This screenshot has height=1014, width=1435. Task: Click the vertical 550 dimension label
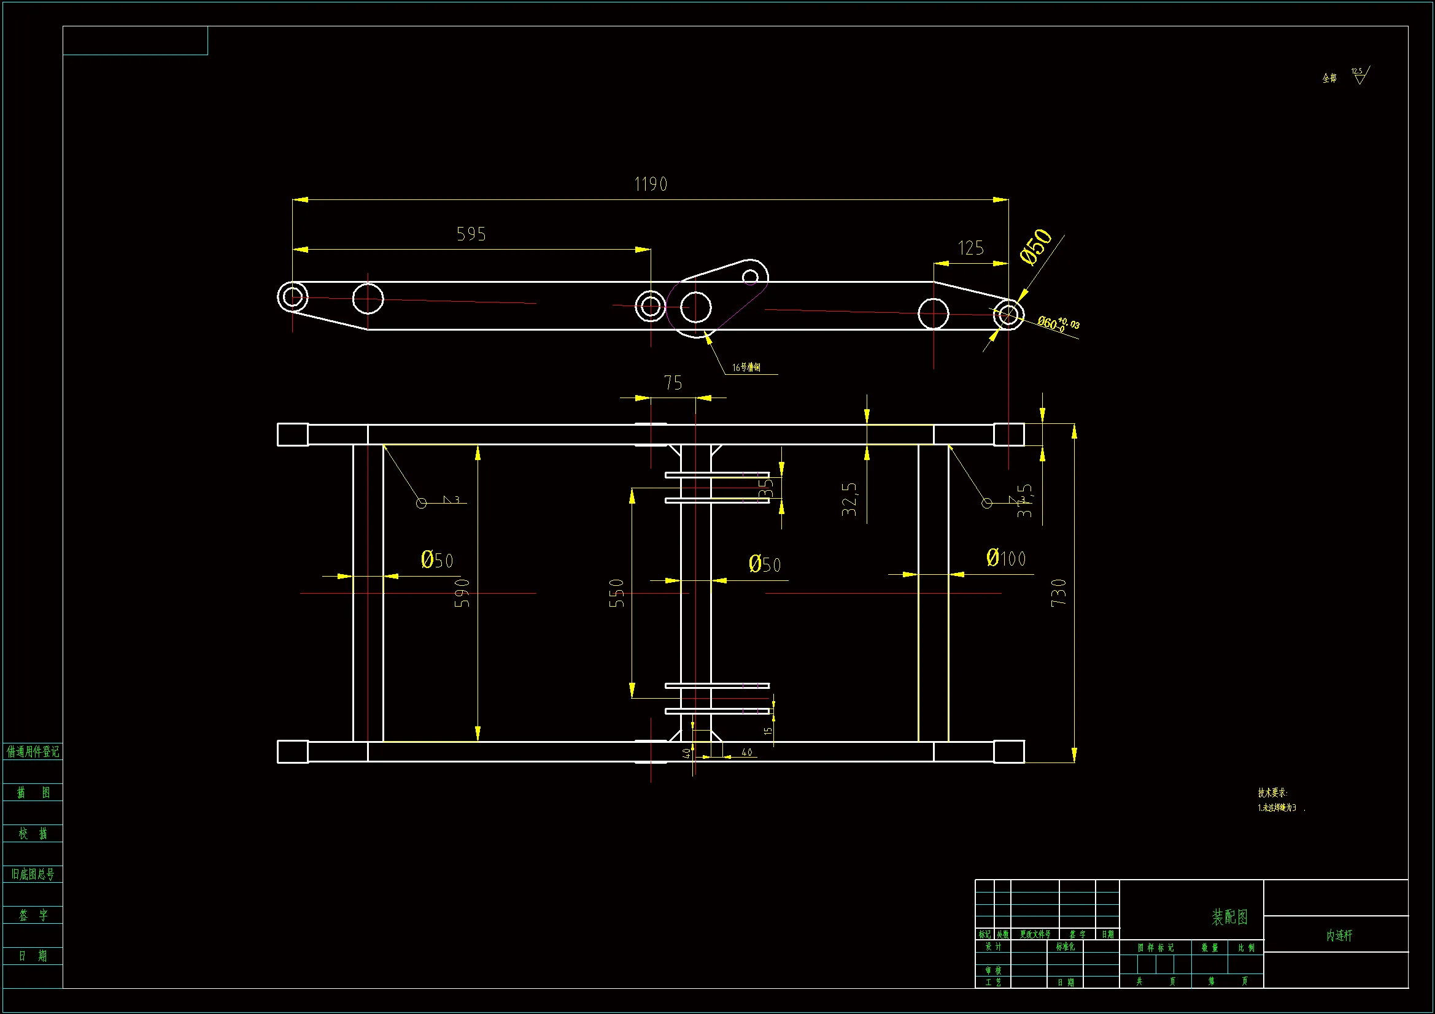[x=617, y=593]
